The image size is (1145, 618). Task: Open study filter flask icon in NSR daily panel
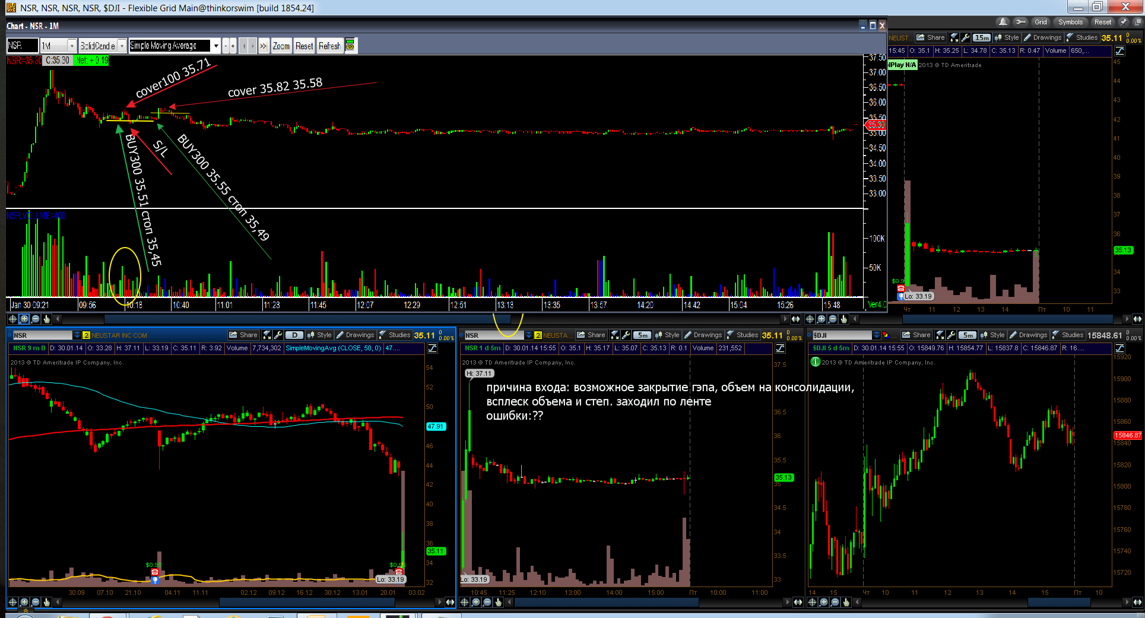tap(267, 335)
